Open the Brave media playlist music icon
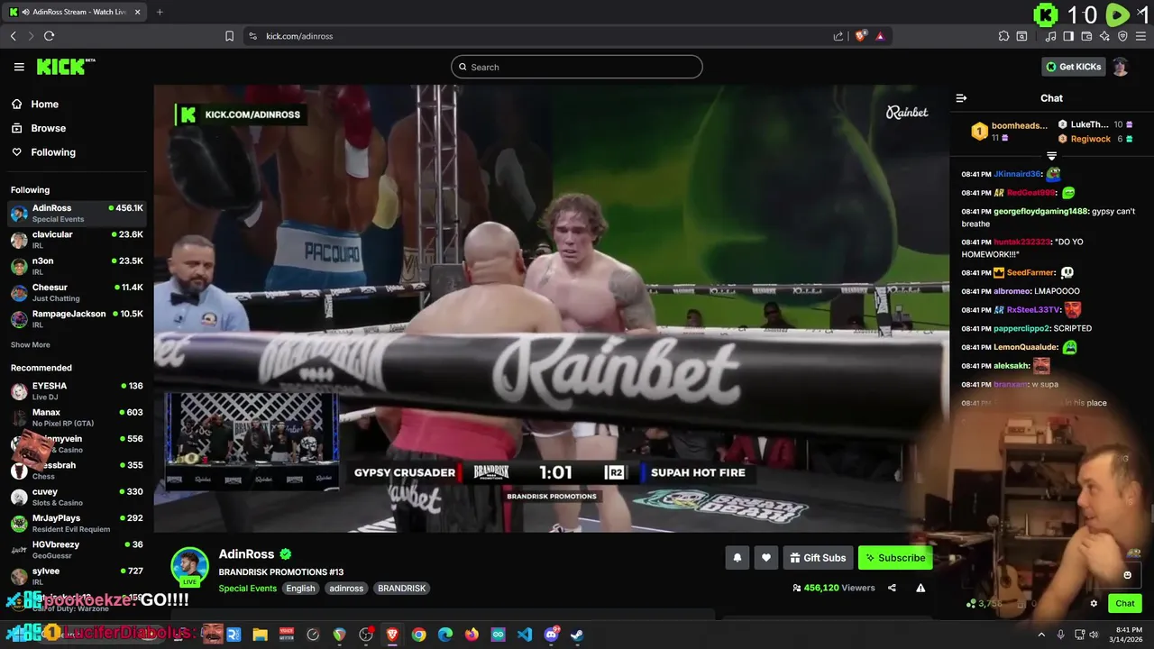Screen dimensions: 1154x649 click(x=1051, y=36)
